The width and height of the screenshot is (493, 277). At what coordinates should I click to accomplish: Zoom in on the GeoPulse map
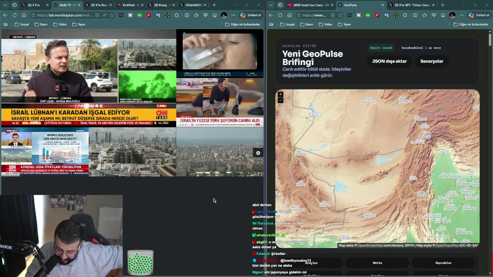pyautogui.click(x=280, y=94)
